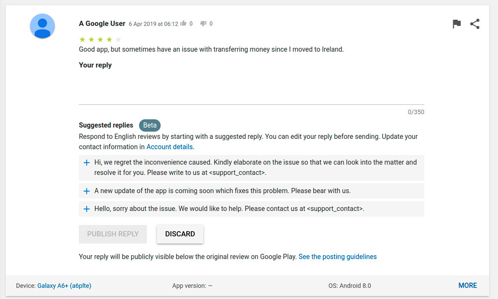
Task: Click the first green star in the rating
Action: pos(82,39)
